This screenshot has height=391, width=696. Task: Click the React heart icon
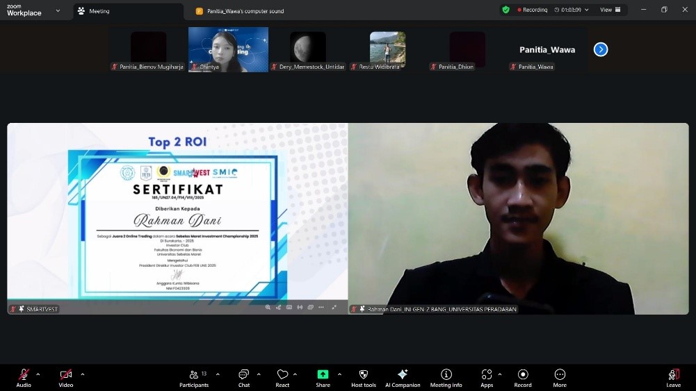click(282, 376)
